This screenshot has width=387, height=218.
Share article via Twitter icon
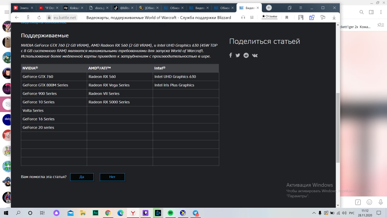[238, 55]
